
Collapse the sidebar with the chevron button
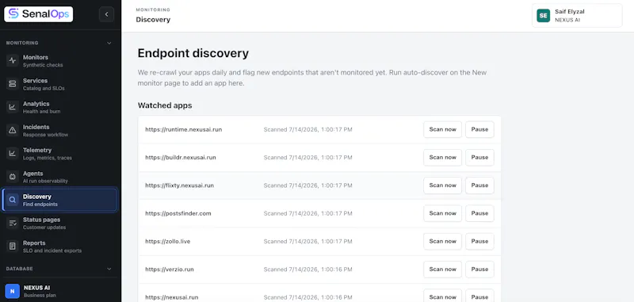[x=106, y=14]
